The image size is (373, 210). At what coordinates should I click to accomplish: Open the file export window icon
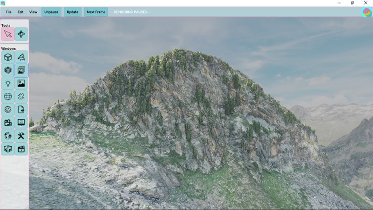(21, 109)
